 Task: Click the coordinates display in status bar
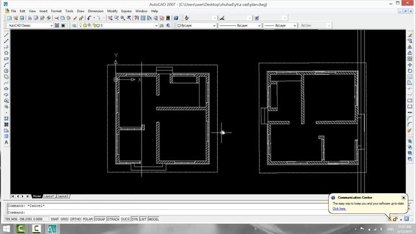pyautogui.click(x=27, y=219)
